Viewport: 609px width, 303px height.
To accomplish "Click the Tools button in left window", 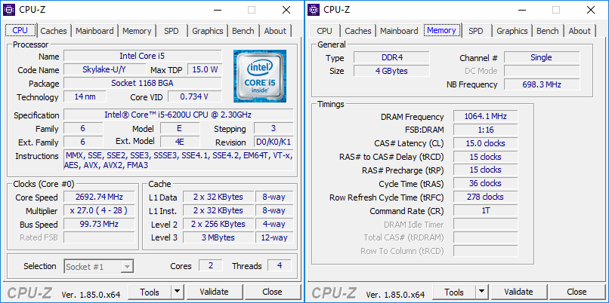I will tap(150, 292).
